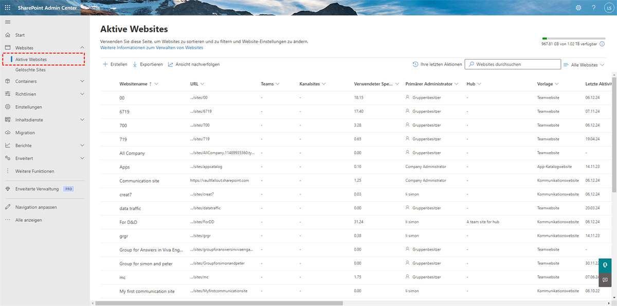Expand the Inhaltsdienste navigation chevron

point(82,120)
